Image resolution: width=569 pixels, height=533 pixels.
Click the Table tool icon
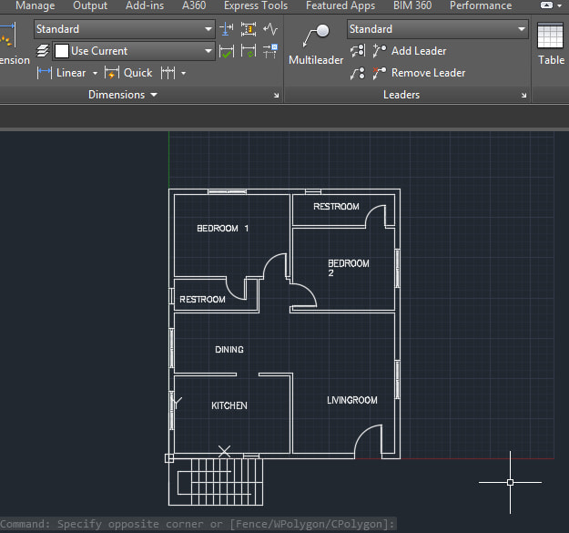[550, 37]
